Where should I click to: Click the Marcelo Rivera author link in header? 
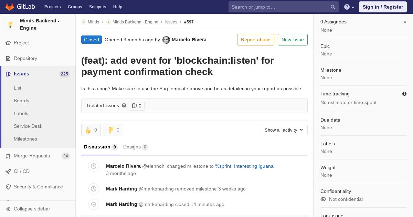click(189, 40)
